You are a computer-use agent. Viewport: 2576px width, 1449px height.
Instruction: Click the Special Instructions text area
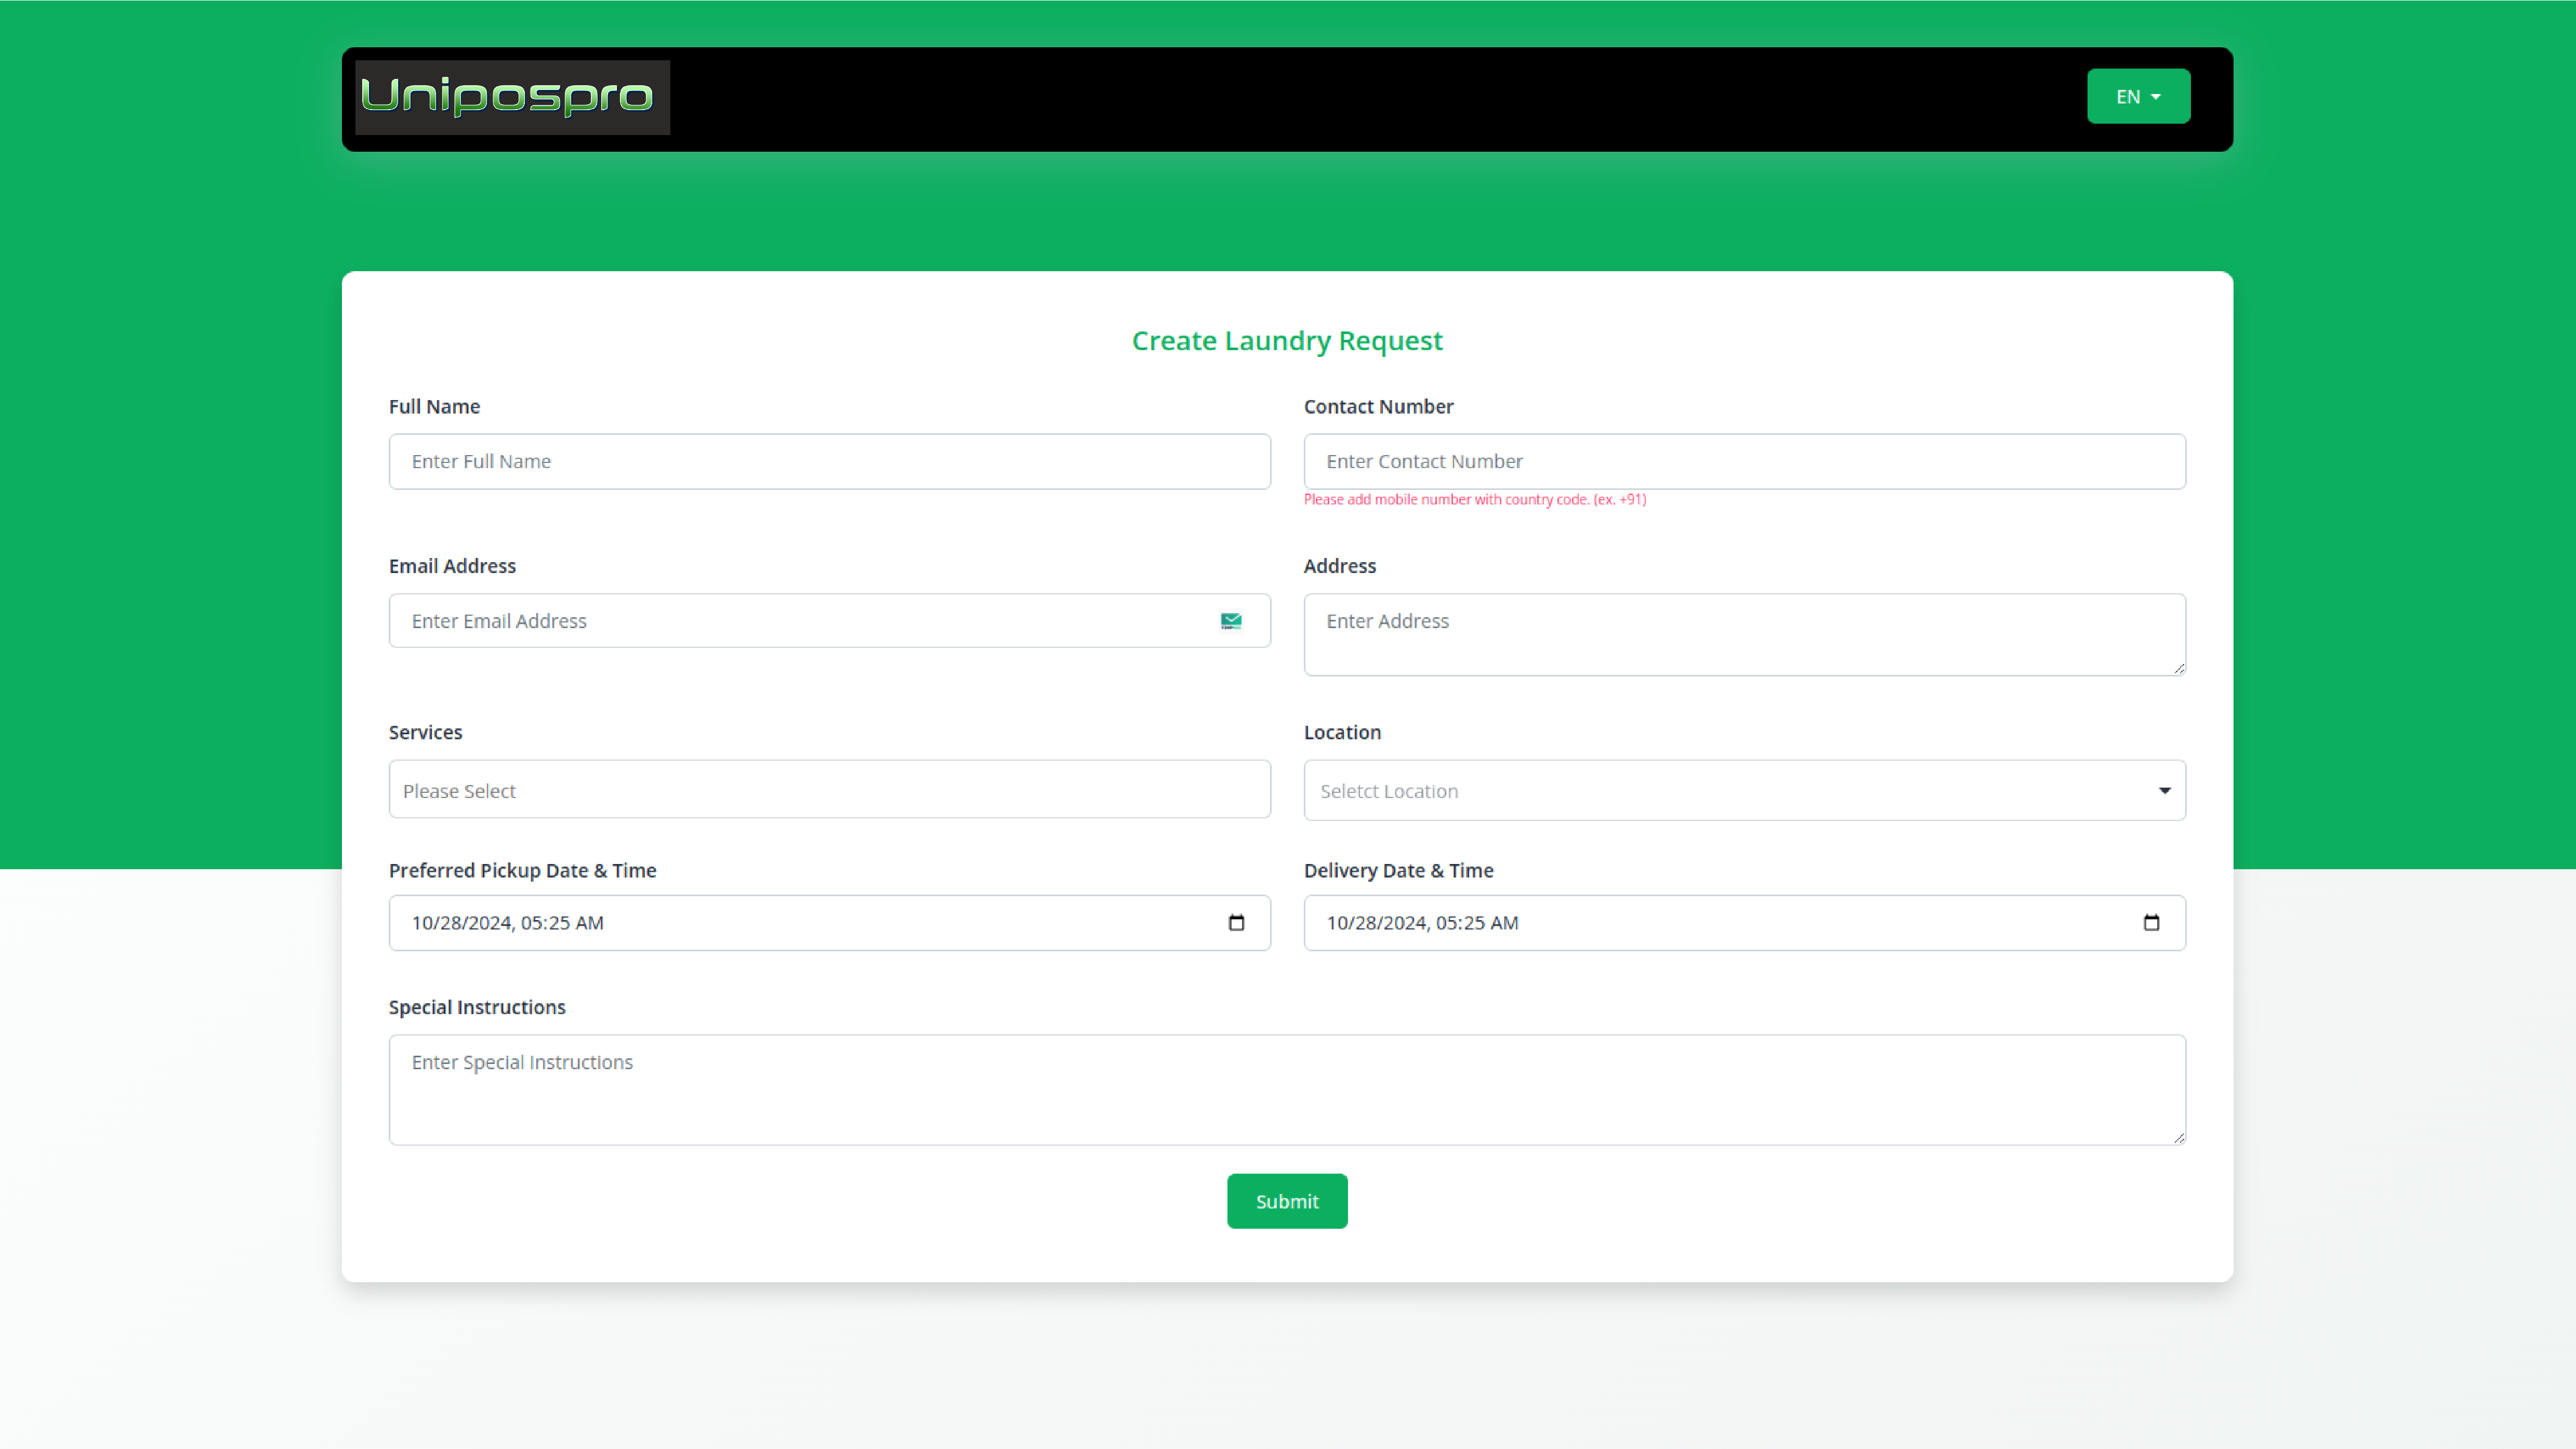point(1287,1090)
